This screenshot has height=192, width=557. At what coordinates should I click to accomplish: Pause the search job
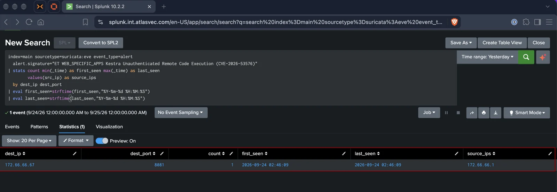(446, 113)
